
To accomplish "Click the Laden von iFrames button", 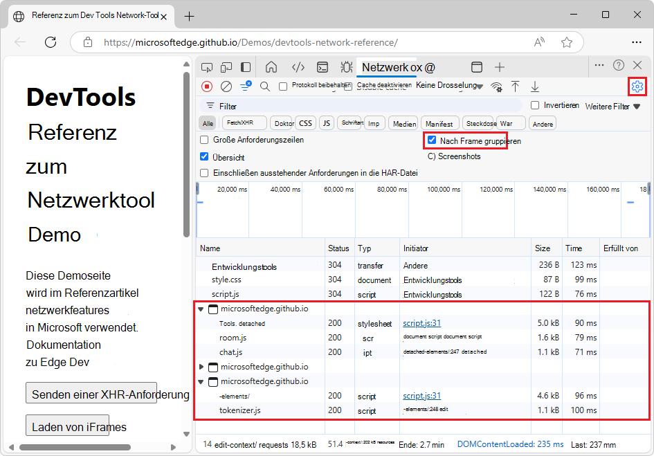I will tap(67, 427).
